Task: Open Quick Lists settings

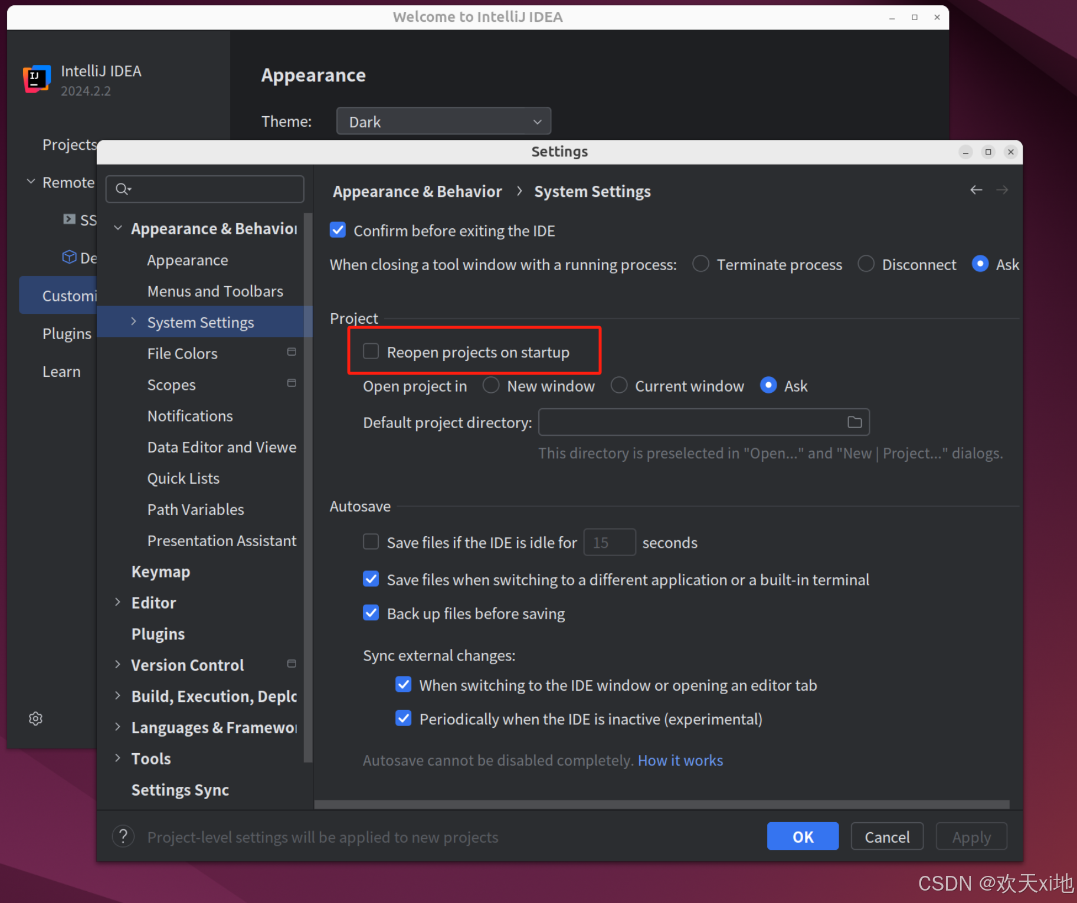Action: pyautogui.click(x=184, y=478)
